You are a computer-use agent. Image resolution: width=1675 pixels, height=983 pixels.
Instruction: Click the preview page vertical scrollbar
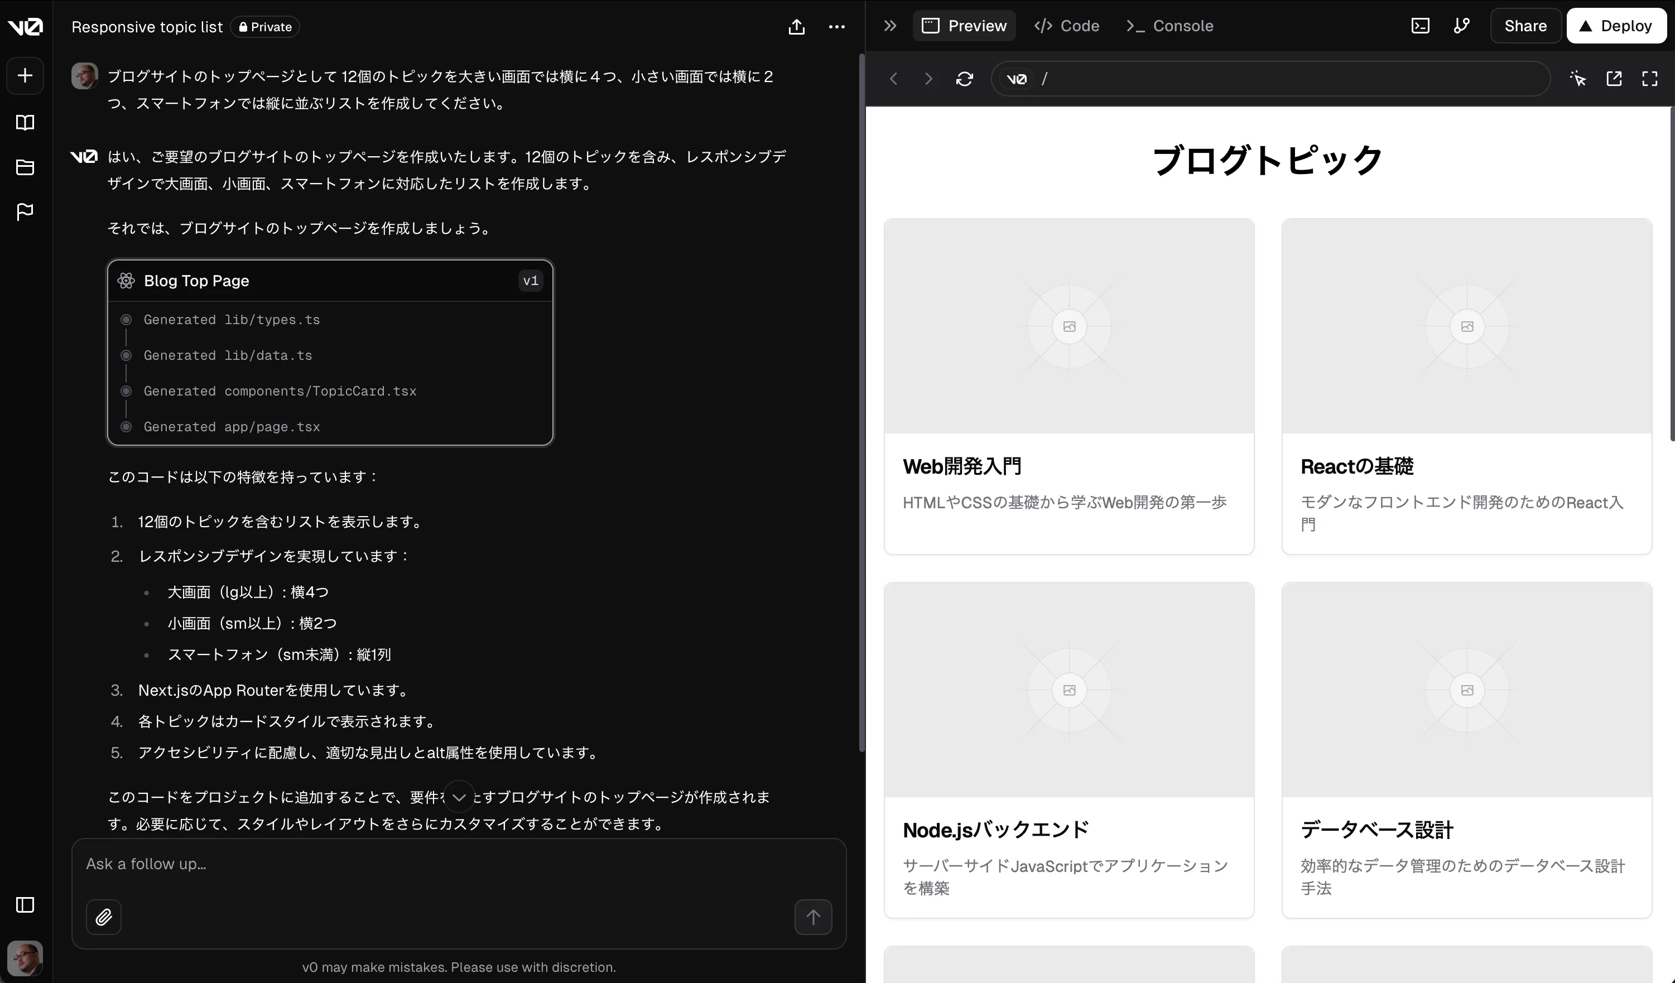point(1672,274)
